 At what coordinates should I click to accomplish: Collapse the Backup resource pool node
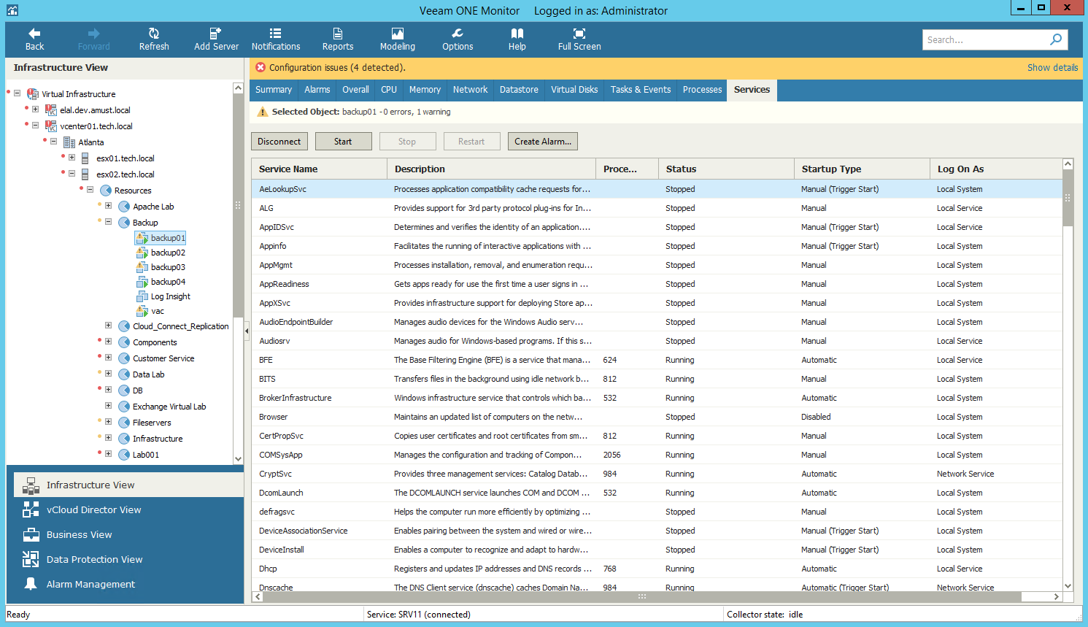coord(108,222)
